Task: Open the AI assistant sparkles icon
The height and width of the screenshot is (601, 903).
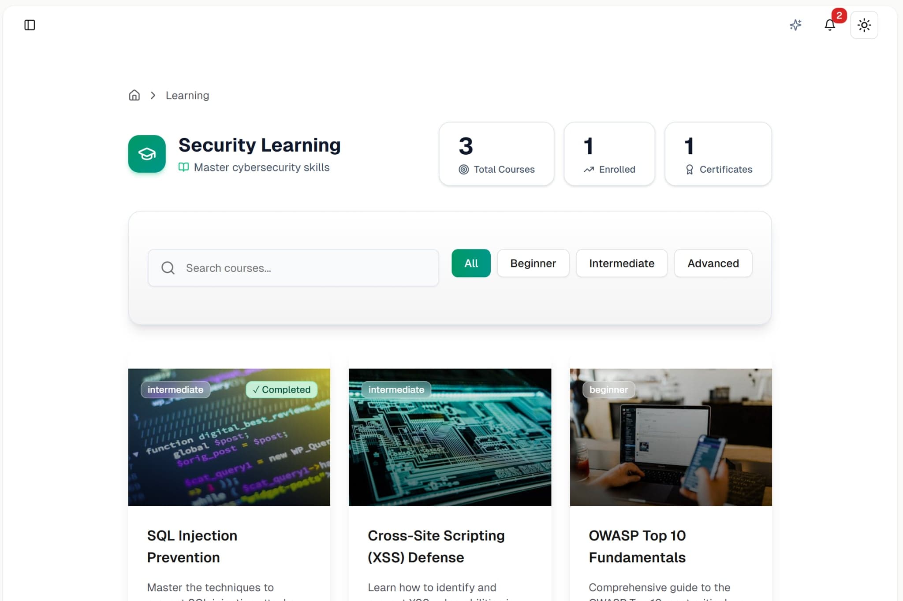Action: click(x=795, y=25)
